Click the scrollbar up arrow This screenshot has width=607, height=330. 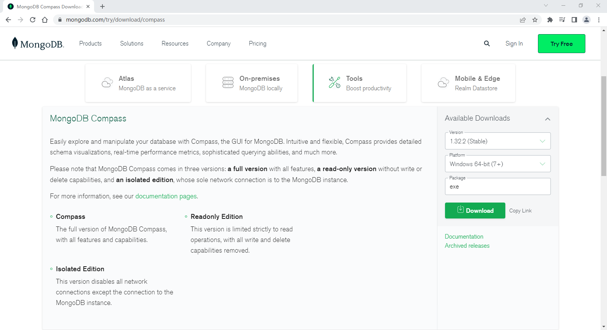604,30
